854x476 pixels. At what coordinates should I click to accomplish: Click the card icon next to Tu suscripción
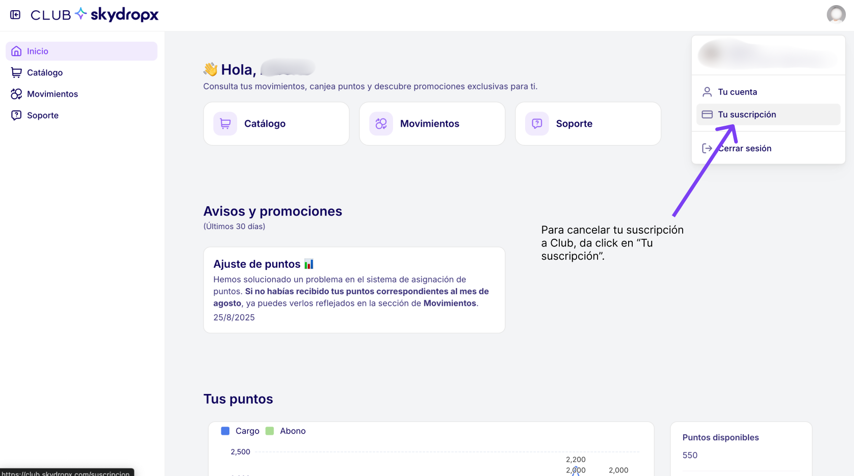tap(707, 115)
